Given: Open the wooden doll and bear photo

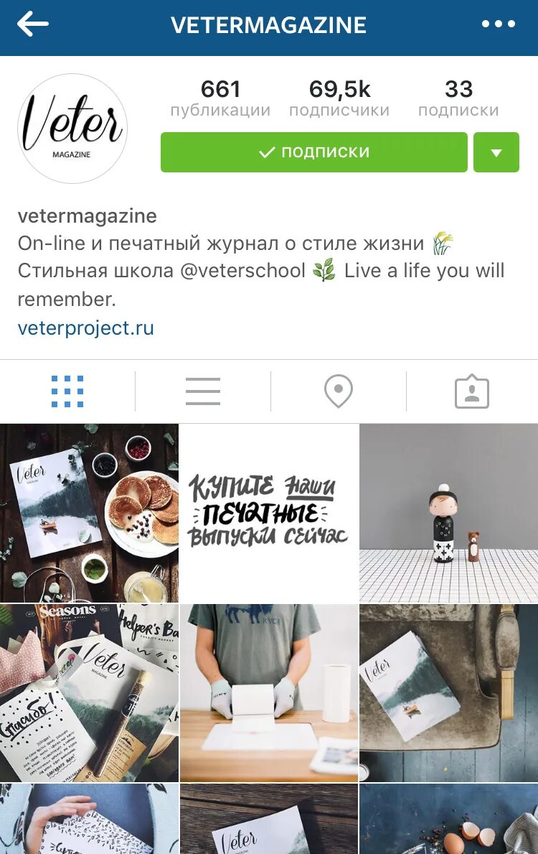Looking at the screenshot, I should (x=449, y=513).
